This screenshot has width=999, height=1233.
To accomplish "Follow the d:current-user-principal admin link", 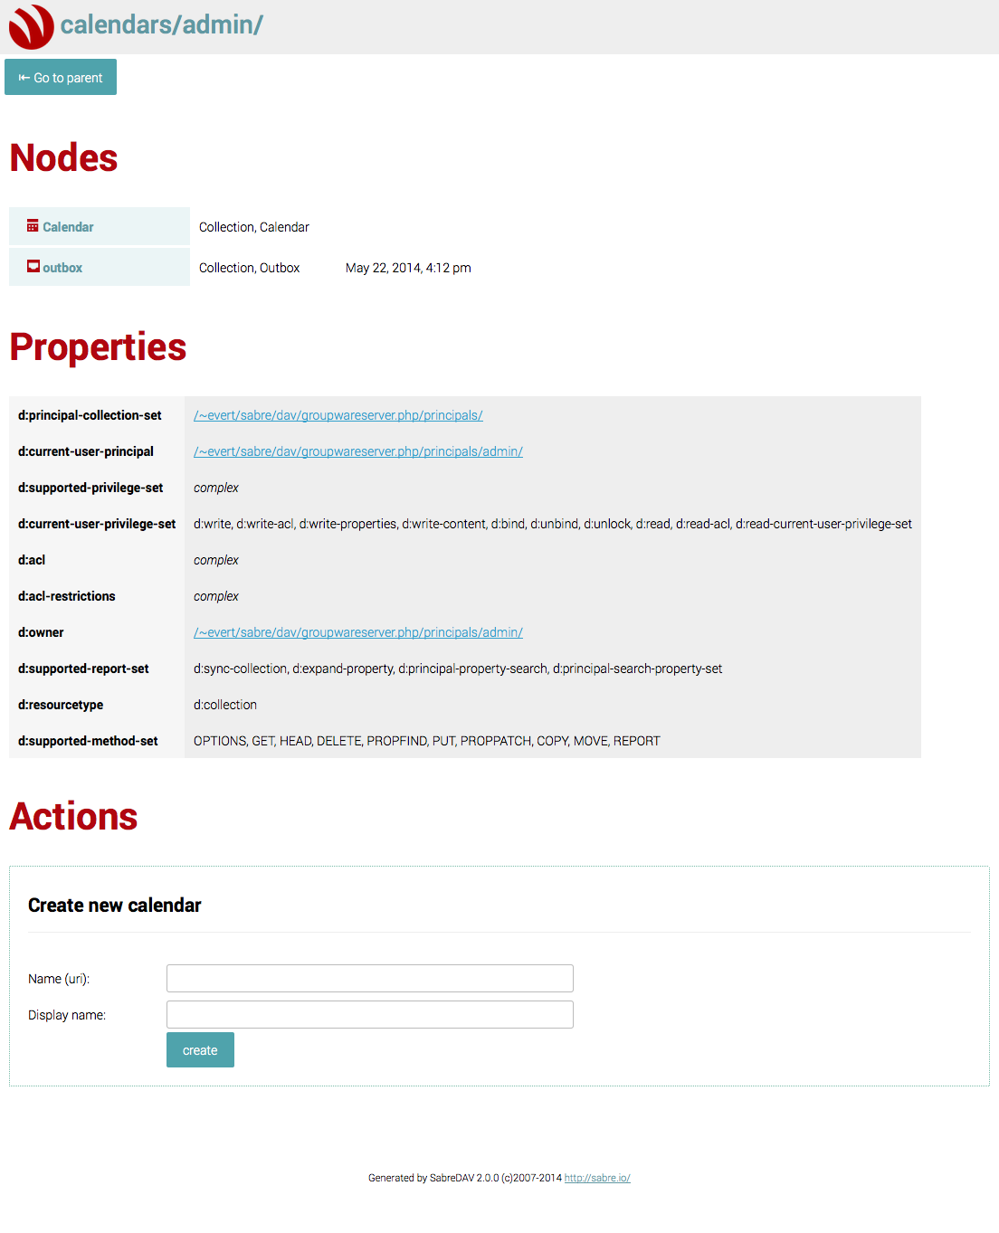I will pos(358,451).
